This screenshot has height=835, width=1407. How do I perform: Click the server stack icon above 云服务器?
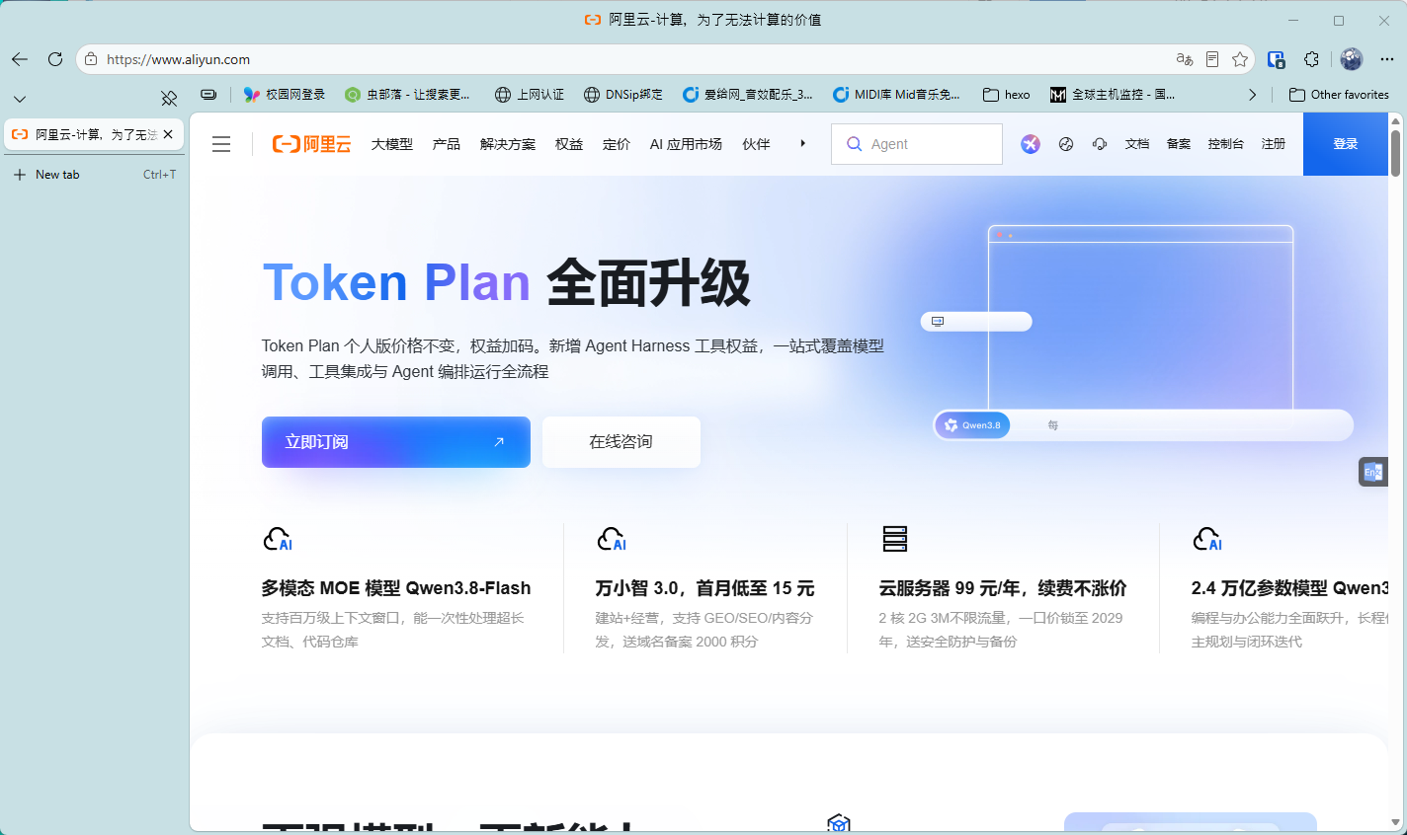(x=895, y=539)
